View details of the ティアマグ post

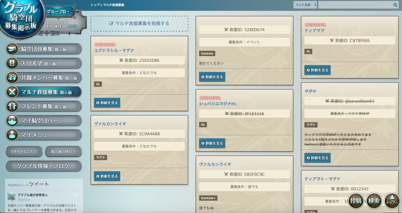pyautogui.click(x=318, y=70)
